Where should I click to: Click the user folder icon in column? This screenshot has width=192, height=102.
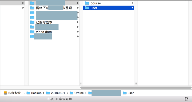87,8
